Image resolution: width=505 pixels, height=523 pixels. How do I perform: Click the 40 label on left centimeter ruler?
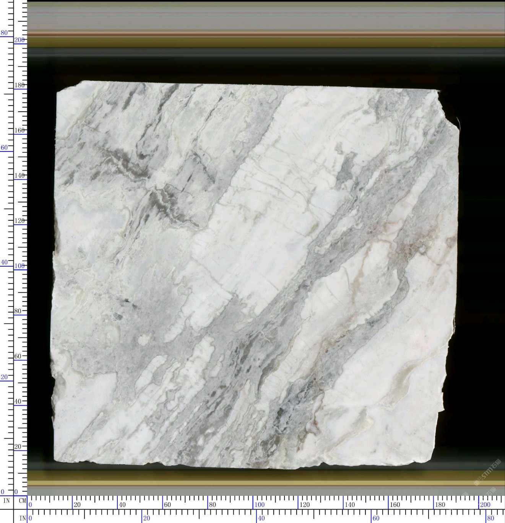pos(18,401)
